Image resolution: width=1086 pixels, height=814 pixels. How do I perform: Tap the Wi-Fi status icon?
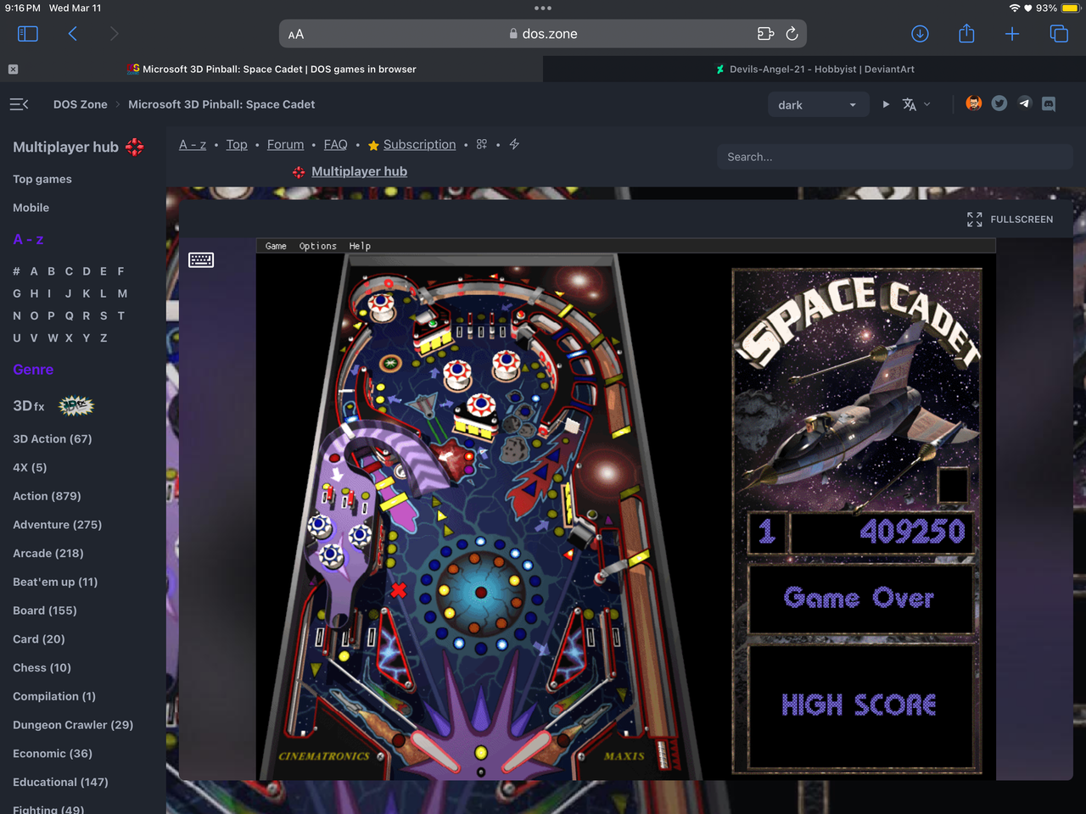(1014, 8)
